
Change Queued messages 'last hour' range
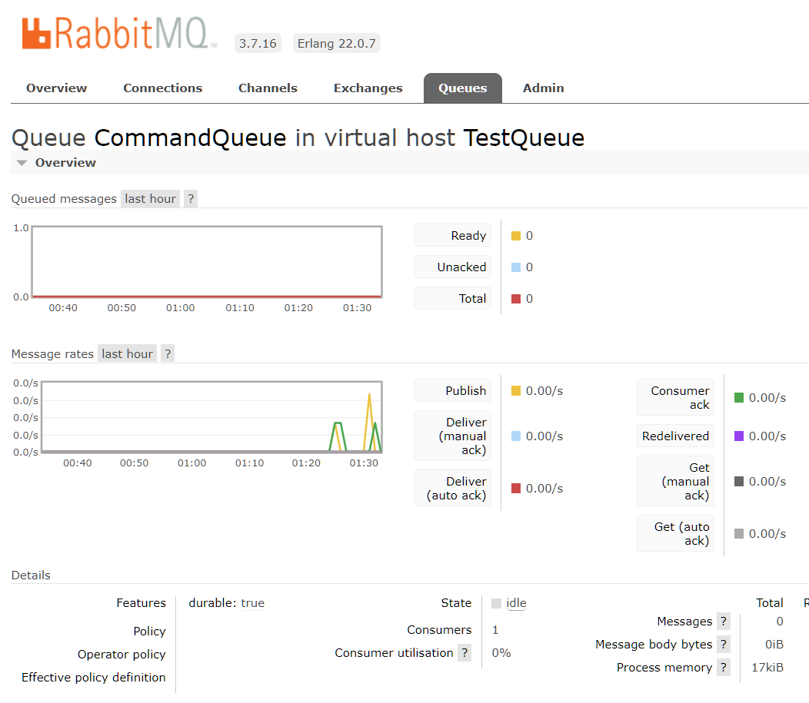click(150, 199)
